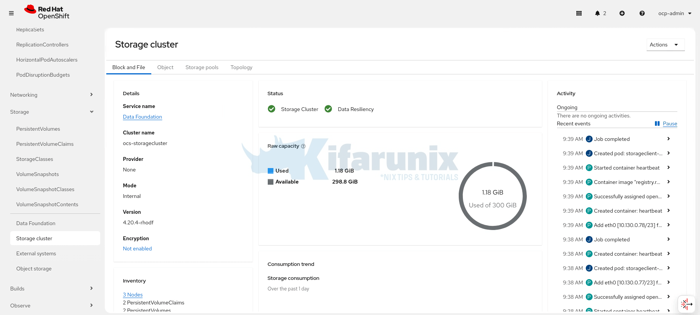
Task: Expand 9:39 AM Created container heartbeat event
Action: click(669, 210)
